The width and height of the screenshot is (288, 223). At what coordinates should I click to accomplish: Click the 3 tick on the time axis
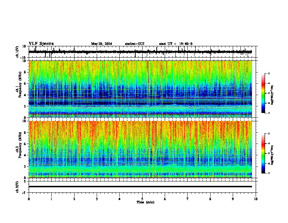(97, 199)
